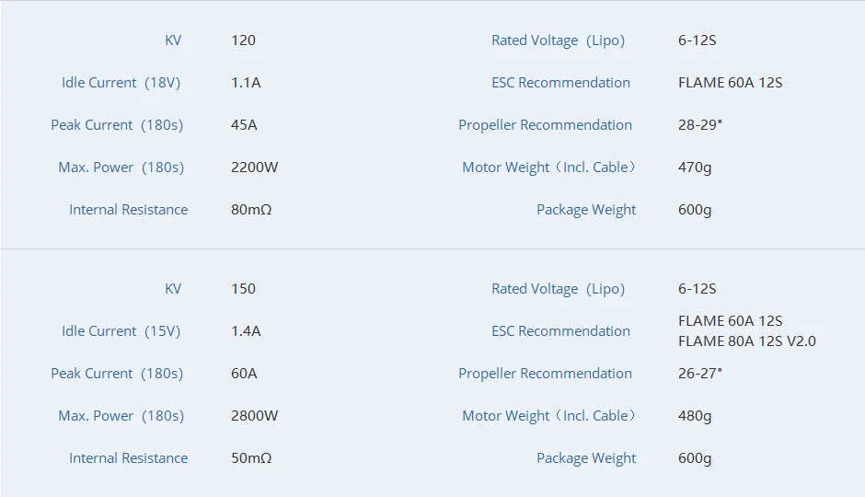Click the 1.1A idle current value
865x497 pixels.
246,83
